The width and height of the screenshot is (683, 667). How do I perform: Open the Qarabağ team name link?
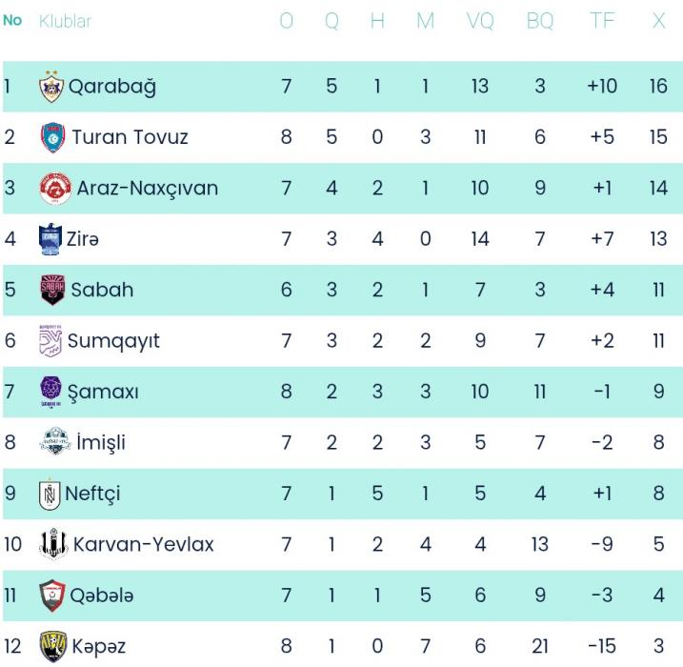[113, 87]
